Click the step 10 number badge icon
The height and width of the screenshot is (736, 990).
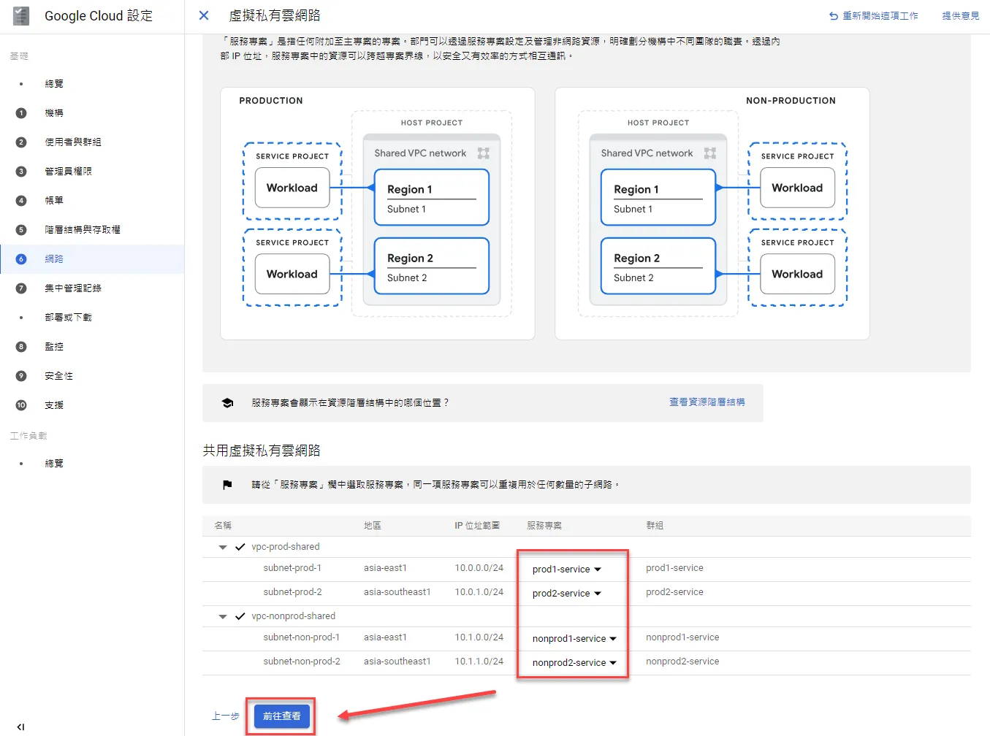tap(21, 405)
